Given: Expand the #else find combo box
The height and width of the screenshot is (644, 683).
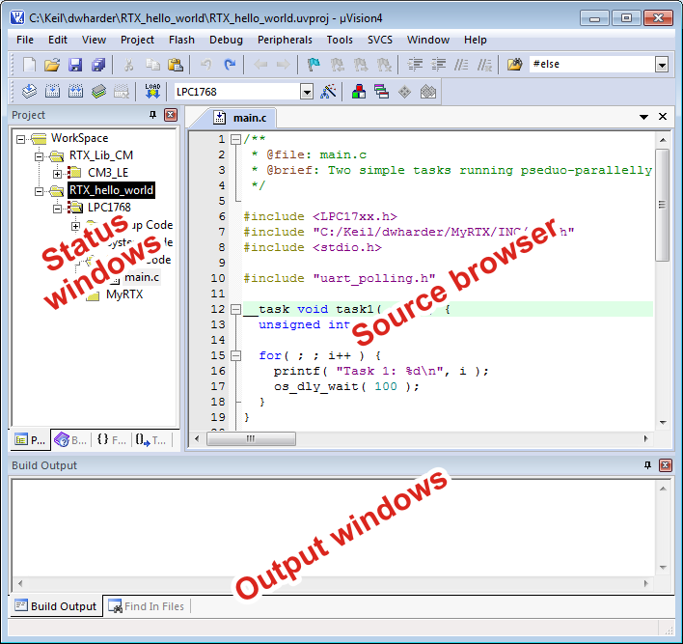Looking at the screenshot, I should 662,65.
